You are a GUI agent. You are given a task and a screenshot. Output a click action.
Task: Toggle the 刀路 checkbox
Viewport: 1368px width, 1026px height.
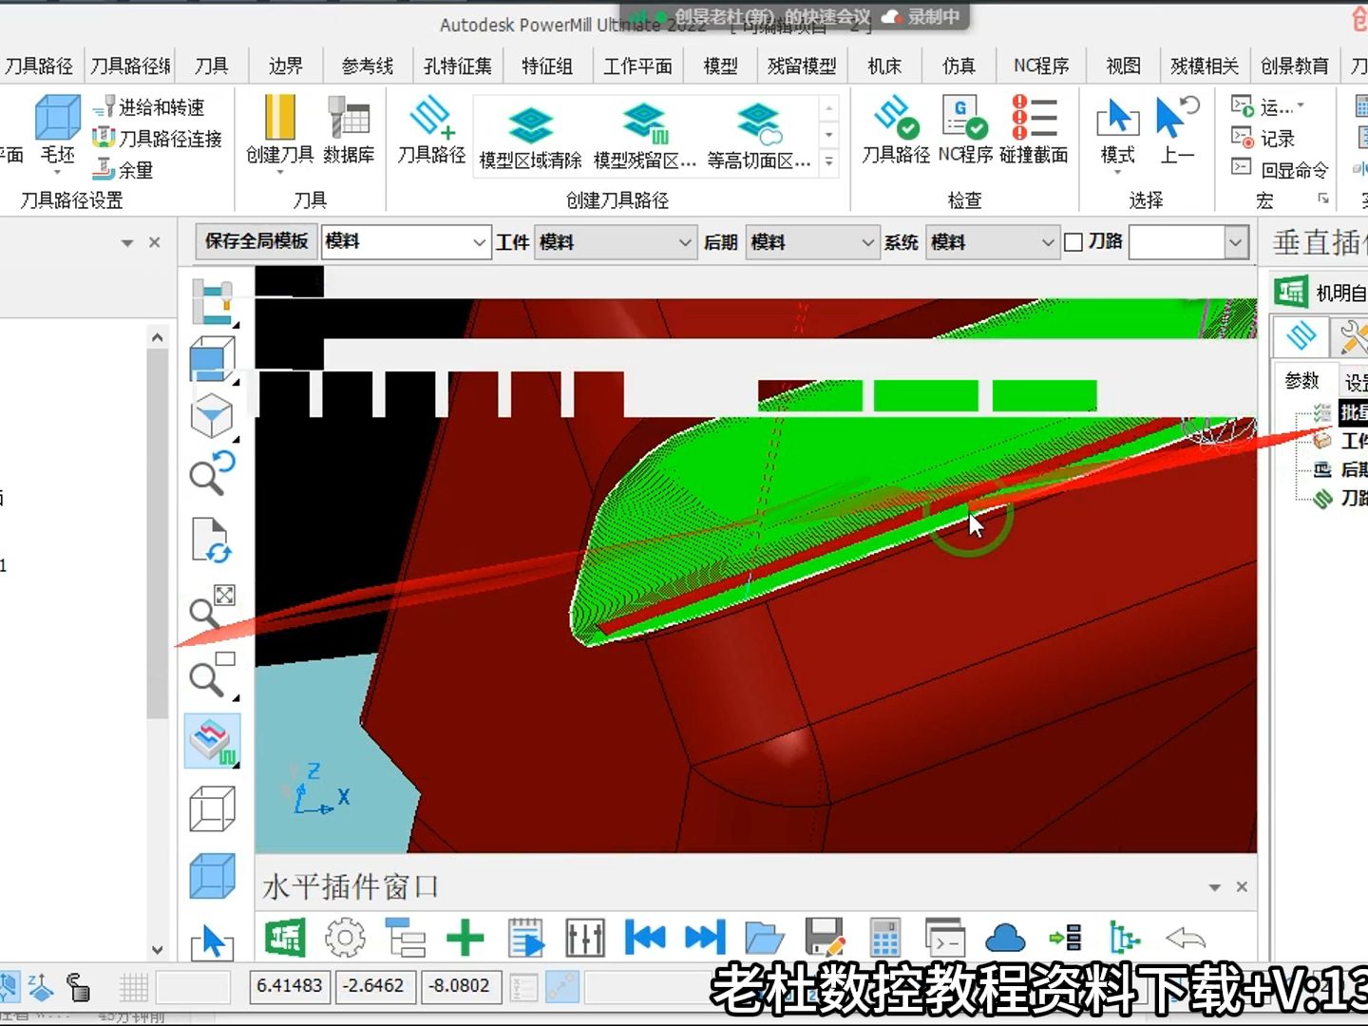pyautogui.click(x=1073, y=242)
